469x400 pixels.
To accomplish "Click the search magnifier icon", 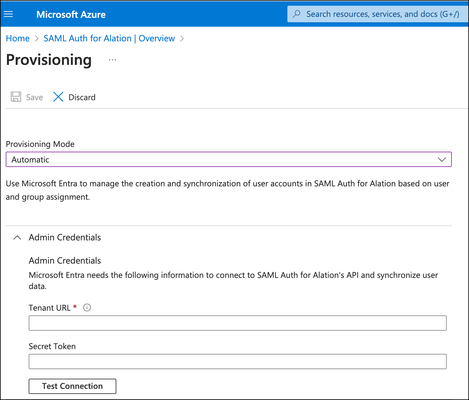I will click(297, 14).
